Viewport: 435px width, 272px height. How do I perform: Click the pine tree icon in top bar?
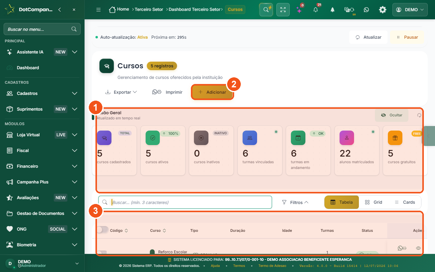tap(333, 10)
